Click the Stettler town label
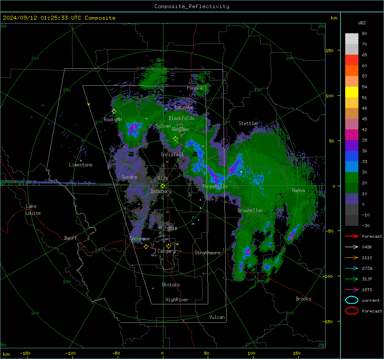This screenshot has width=384, height=359. (x=249, y=123)
